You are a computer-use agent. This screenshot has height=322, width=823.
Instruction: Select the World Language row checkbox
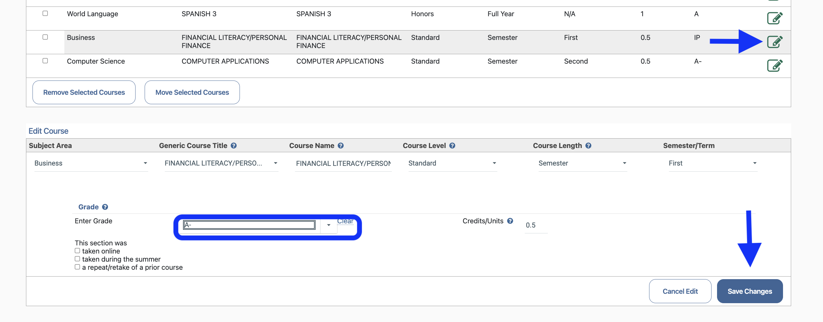click(45, 13)
